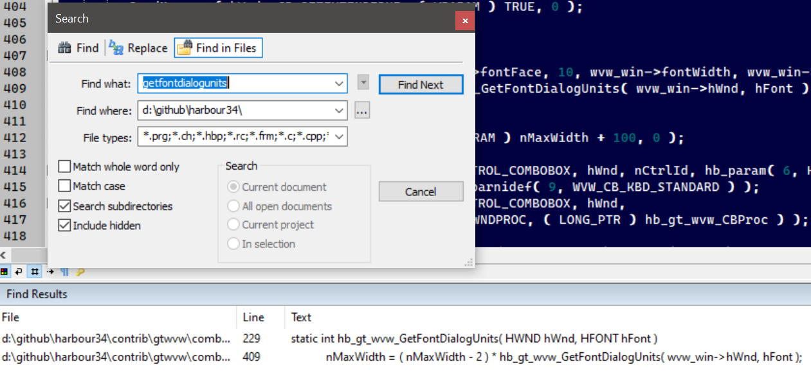The image size is (811, 376).
Task: Open the File types dropdown
Action: 340,137
